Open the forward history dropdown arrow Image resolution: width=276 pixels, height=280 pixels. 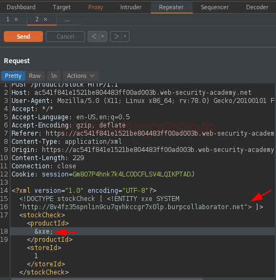tap(125, 36)
